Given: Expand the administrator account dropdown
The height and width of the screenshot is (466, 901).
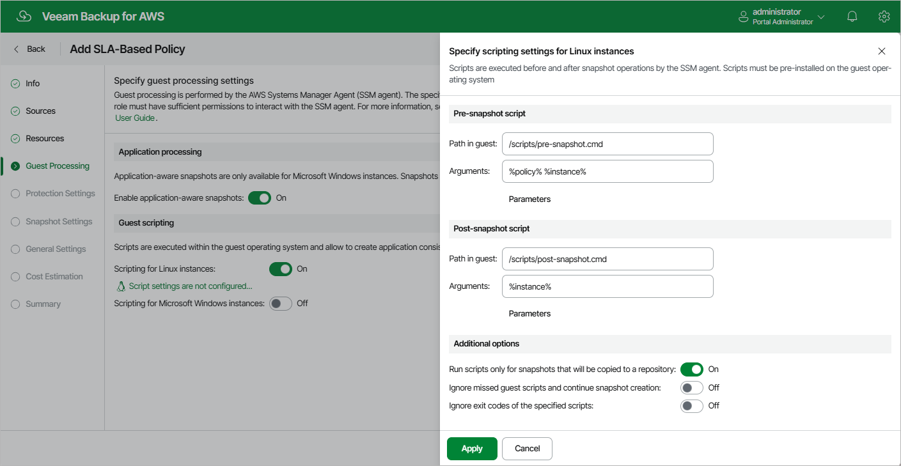Looking at the screenshot, I should pyautogui.click(x=821, y=17).
